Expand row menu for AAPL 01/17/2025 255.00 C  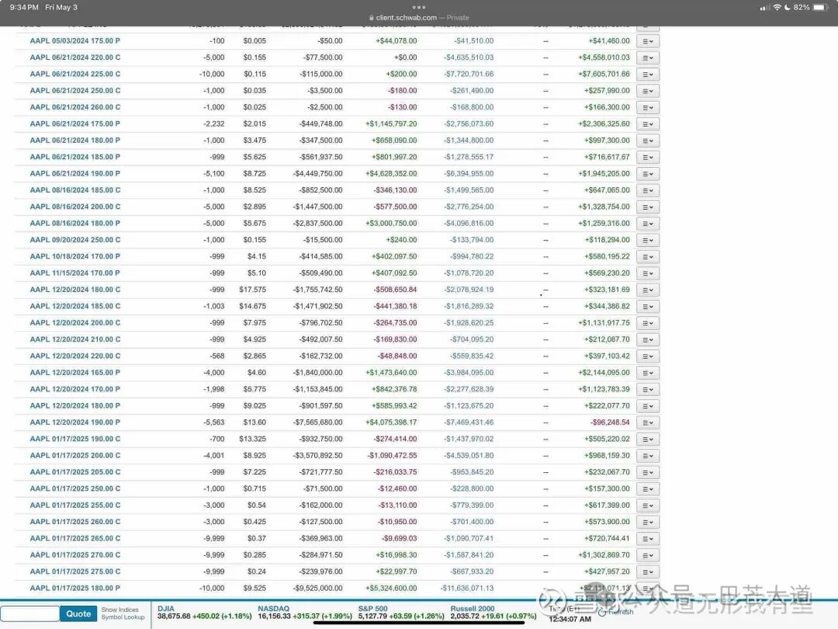(648, 506)
